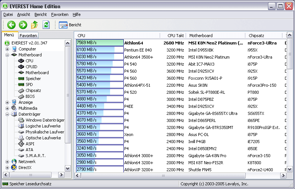Open the Speicher memory entry
295x189 pixels.
pyautogui.click(x=33, y=79)
